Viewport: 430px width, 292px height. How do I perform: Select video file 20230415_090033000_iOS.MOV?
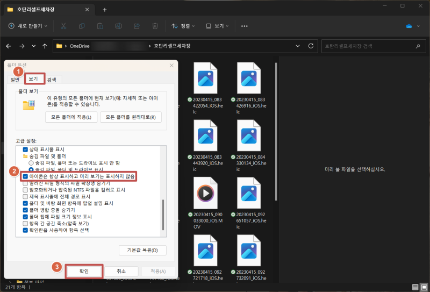pyautogui.click(x=205, y=203)
